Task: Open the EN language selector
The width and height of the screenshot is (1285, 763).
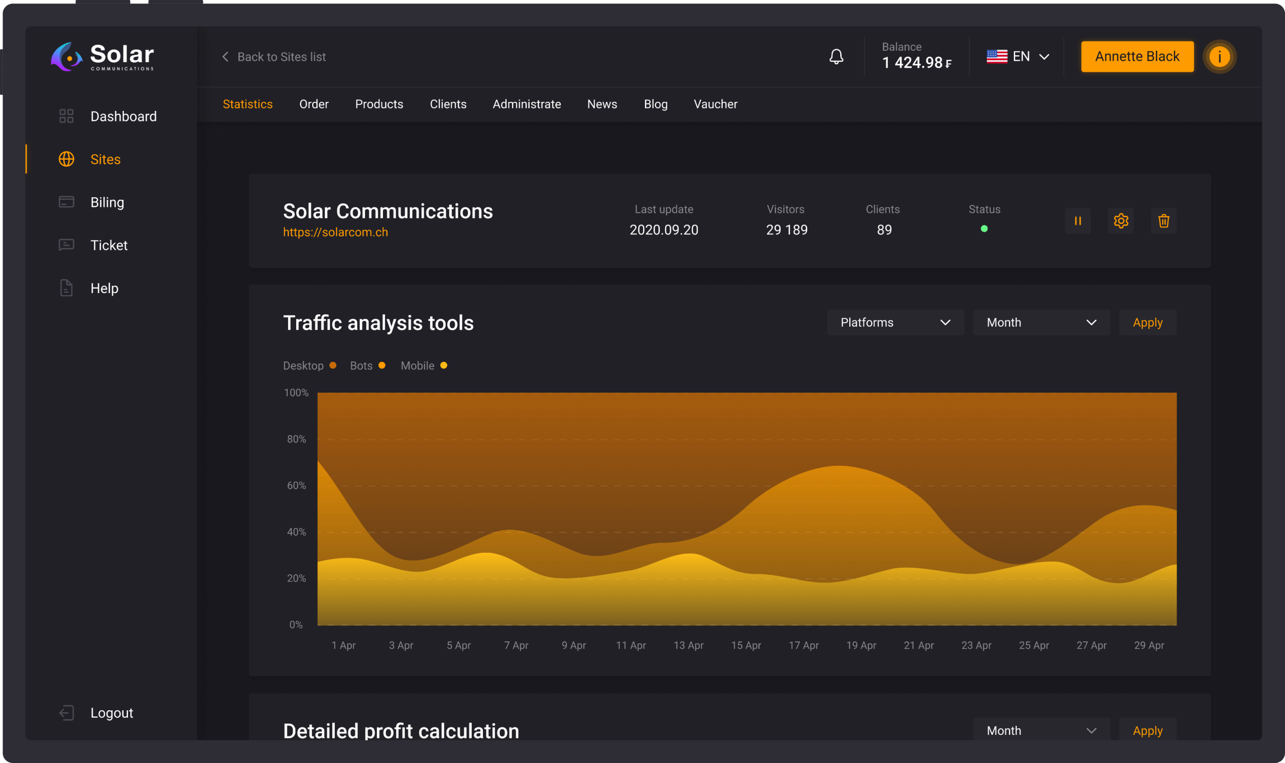Action: 1018,57
